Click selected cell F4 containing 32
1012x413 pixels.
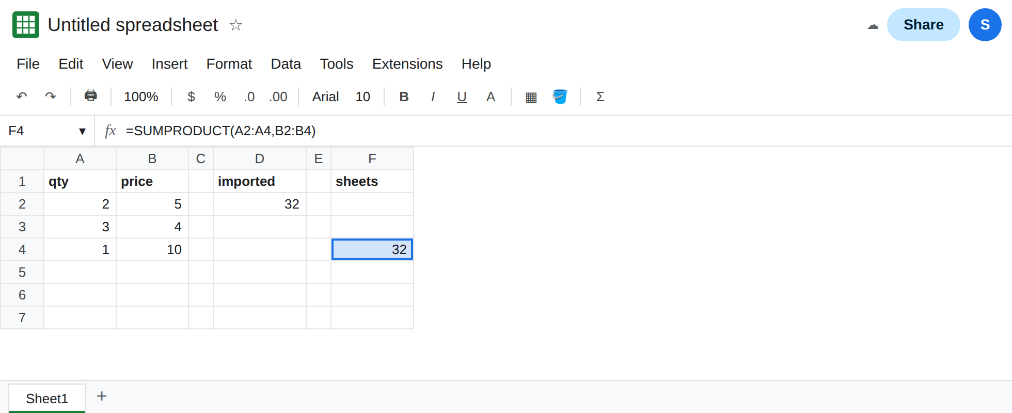pos(372,249)
